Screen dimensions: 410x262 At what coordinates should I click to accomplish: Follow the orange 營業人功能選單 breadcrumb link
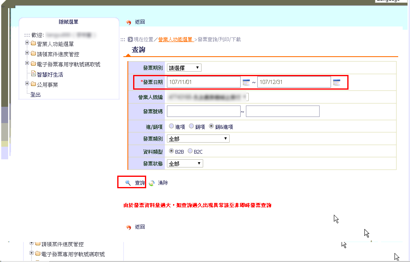pyautogui.click(x=175, y=39)
